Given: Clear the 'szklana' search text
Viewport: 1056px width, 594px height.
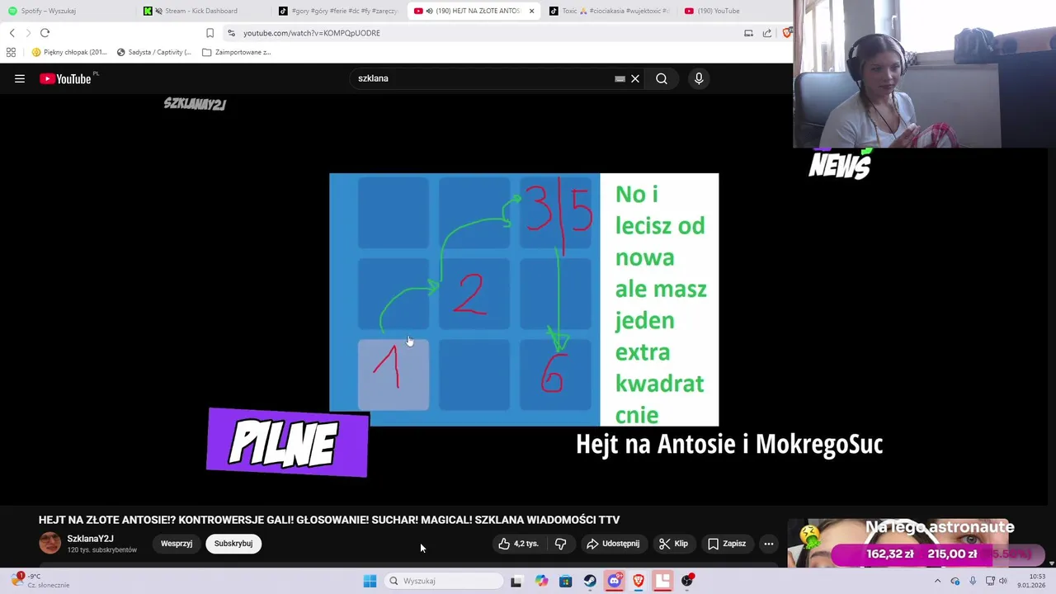Looking at the screenshot, I should [635, 78].
